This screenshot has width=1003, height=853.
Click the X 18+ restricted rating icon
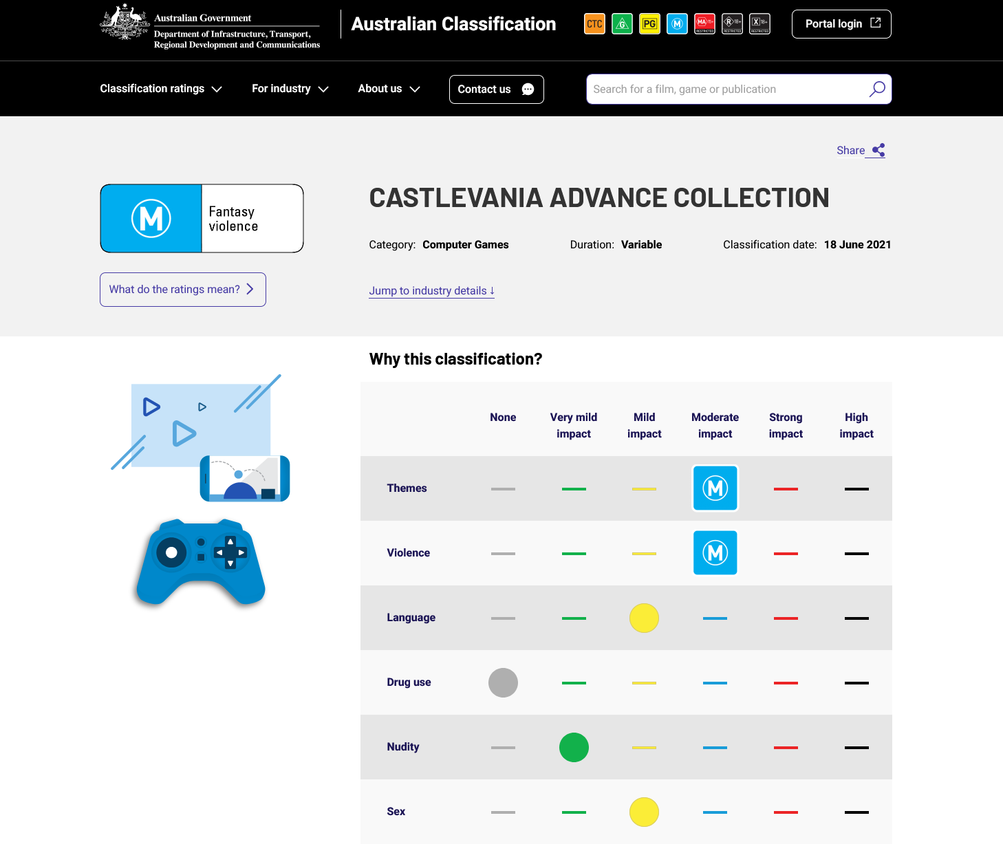tap(759, 24)
